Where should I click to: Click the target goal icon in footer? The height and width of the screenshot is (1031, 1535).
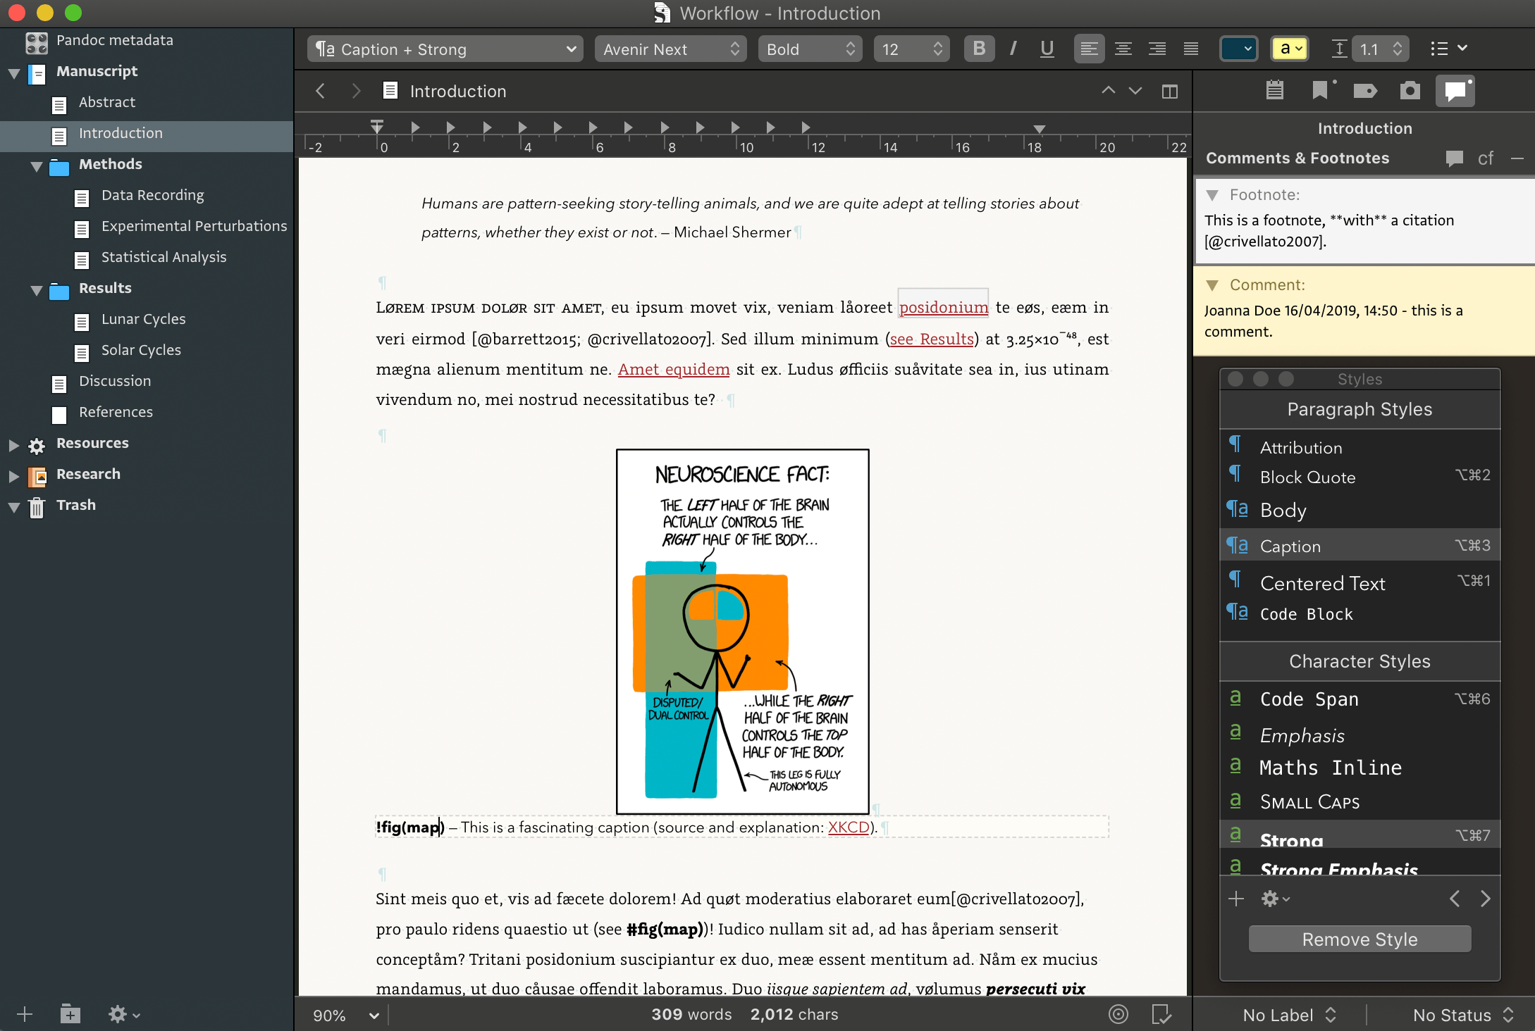point(1118,1014)
